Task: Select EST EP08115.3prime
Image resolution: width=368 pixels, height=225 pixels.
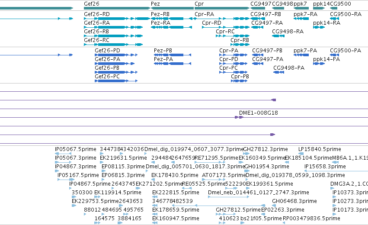Action: click(x=123, y=167)
